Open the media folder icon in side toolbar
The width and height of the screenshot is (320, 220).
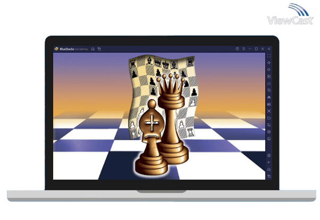click(269, 118)
